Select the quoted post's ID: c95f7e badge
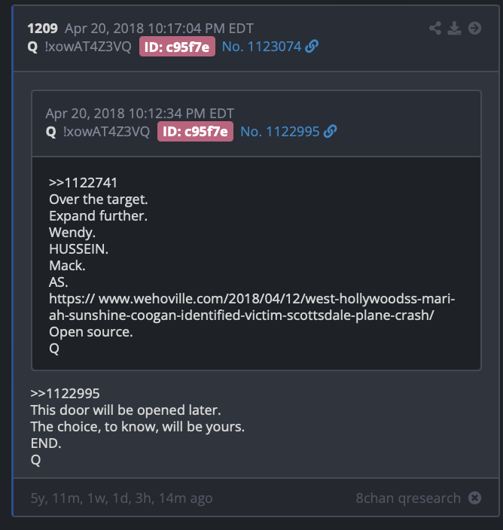This screenshot has width=503, height=530. click(195, 132)
